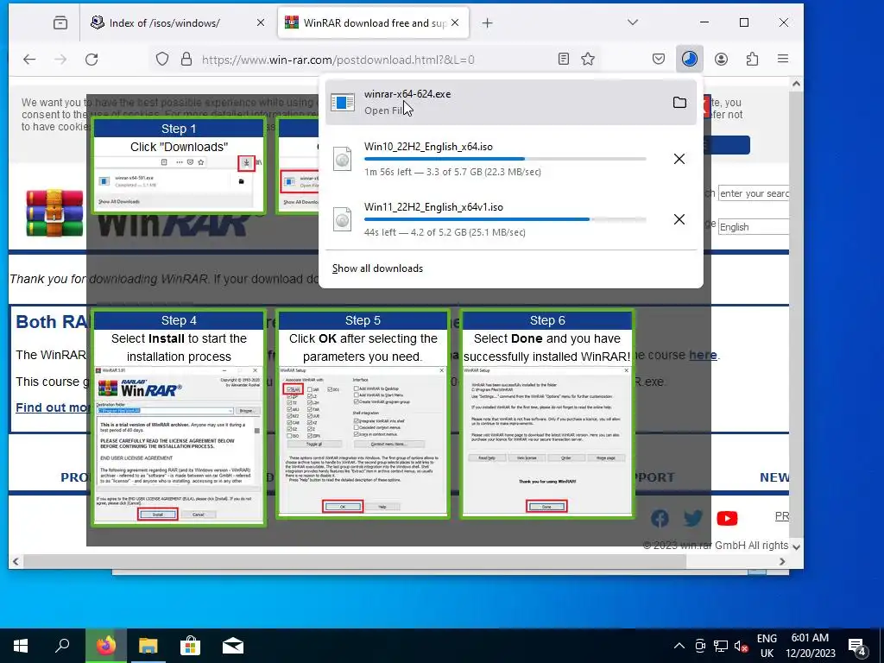The height and width of the screenshot is (663, 884).
Task: Toggle reader view in address bar
Action: [563, 59]
